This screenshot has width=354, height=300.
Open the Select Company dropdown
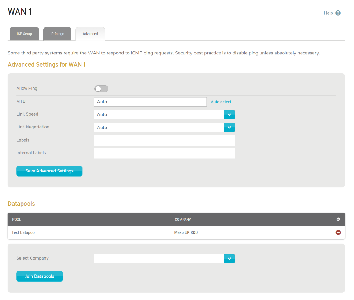tap(229, 259)
